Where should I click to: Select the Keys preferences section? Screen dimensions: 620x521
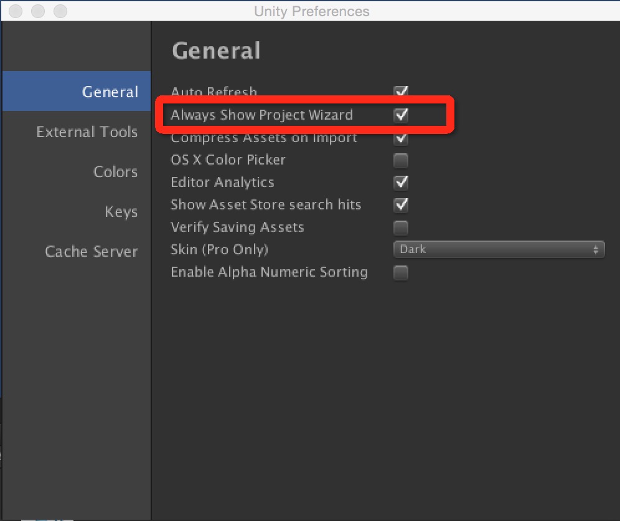[121, 211]
